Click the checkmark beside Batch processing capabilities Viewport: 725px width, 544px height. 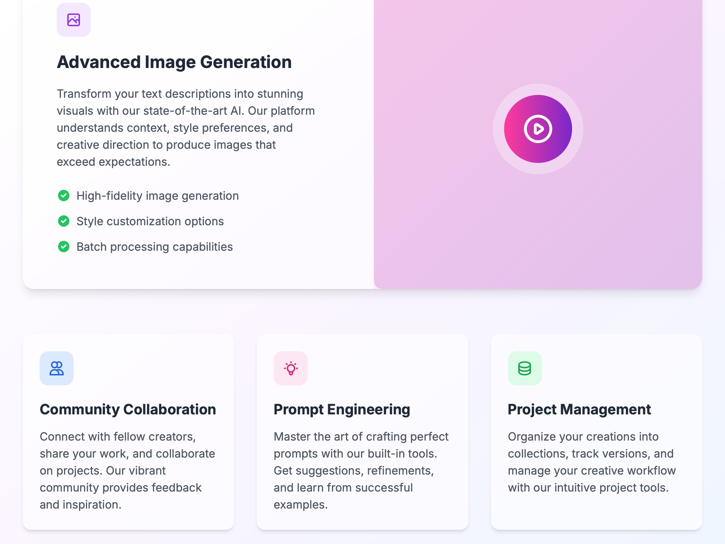pyautogui.click(x=64, y=247)
